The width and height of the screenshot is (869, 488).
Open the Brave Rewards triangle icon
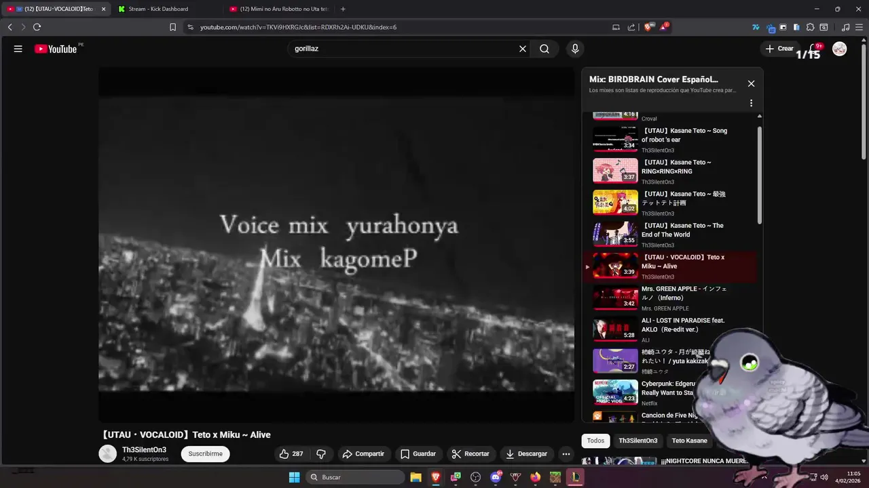664,27
